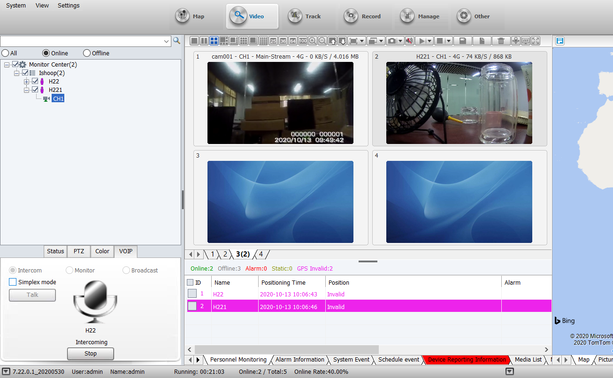Switch to single-window video layout

coord(193,41)
